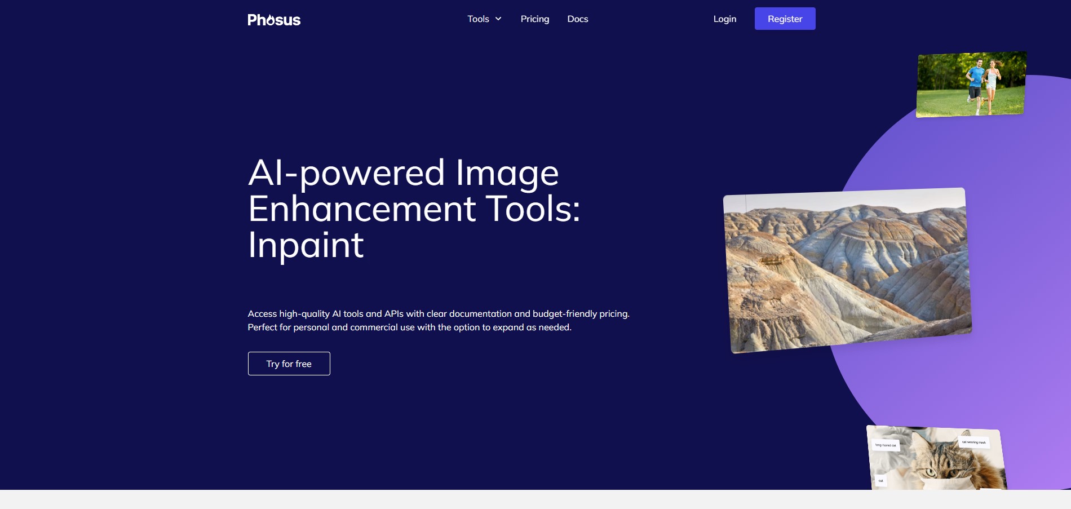The height and width of the screenshot is (509, 1071).
Task: Select the desert hills landscape image
Action: [x=847, y=271]
